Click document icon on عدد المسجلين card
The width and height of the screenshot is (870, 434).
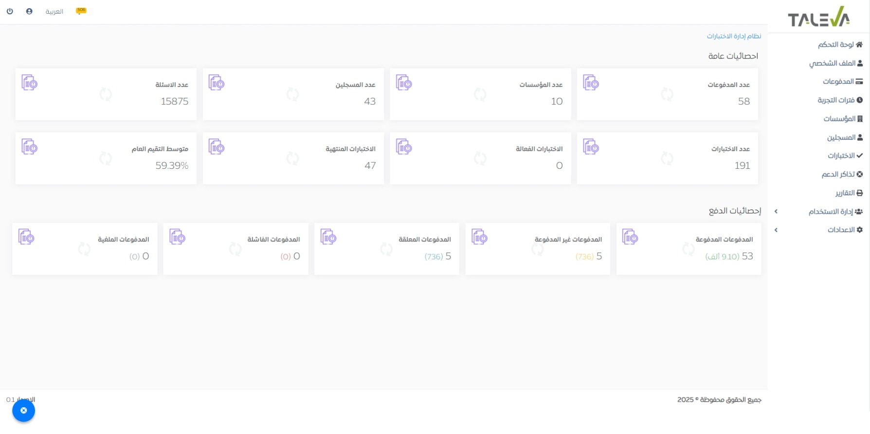pos(217,83)
